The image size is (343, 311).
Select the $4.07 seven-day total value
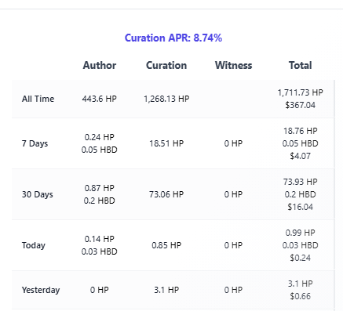(x=301, y=156)
